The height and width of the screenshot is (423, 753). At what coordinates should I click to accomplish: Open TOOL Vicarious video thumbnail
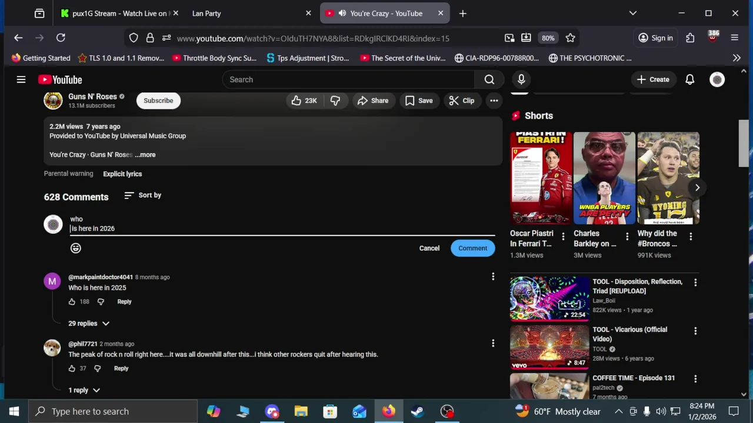pos(549,347)
